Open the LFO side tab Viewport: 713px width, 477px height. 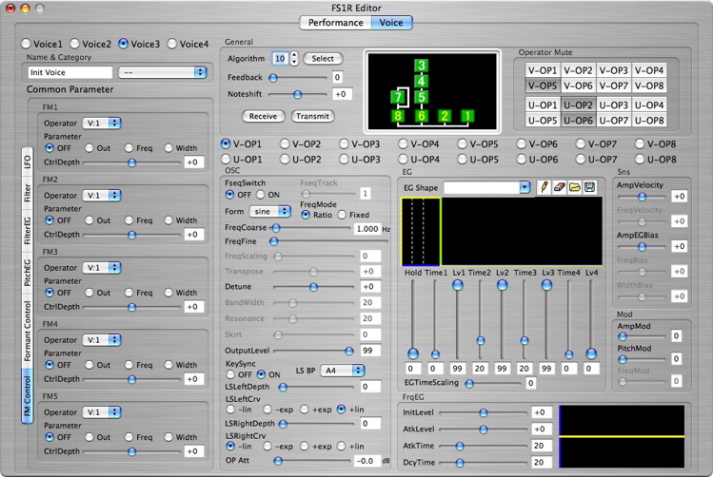tap(28, 162)
